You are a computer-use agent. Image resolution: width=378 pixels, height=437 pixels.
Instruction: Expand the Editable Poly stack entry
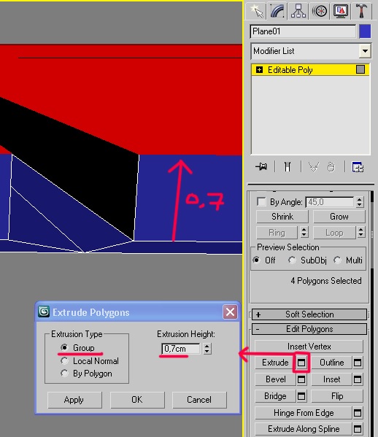coord(259,70)
